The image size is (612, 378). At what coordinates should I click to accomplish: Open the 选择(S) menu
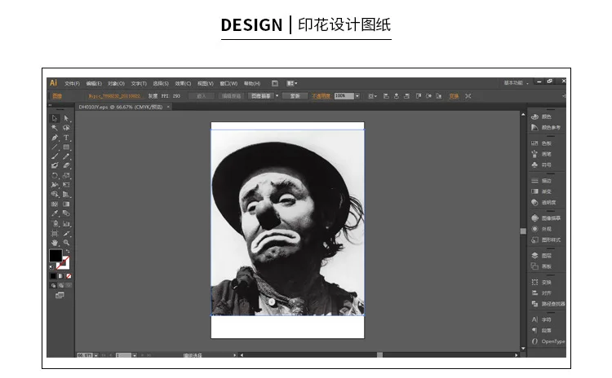pos(161,83)
